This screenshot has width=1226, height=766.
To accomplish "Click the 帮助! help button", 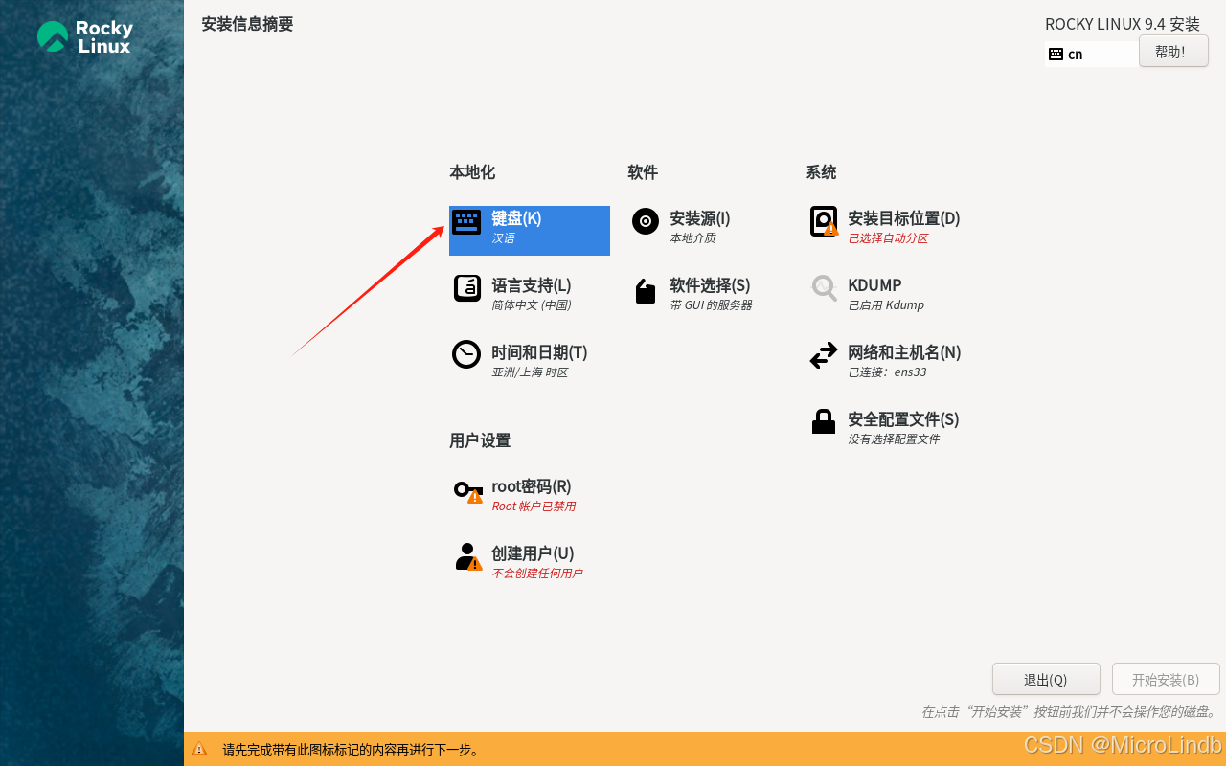I will click(1173, 52).
